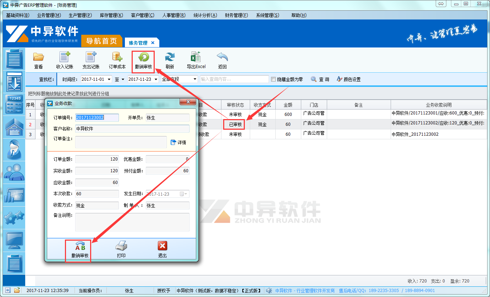The width and height of the screenshot is (490, 297).
Task: Click the 详情 details button in dialog
Action: pyautogui.click(x=178, y=142)
